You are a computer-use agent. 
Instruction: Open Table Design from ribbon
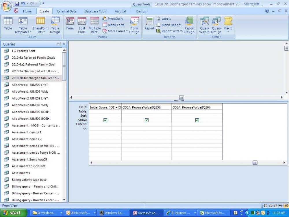pos(55,25)
